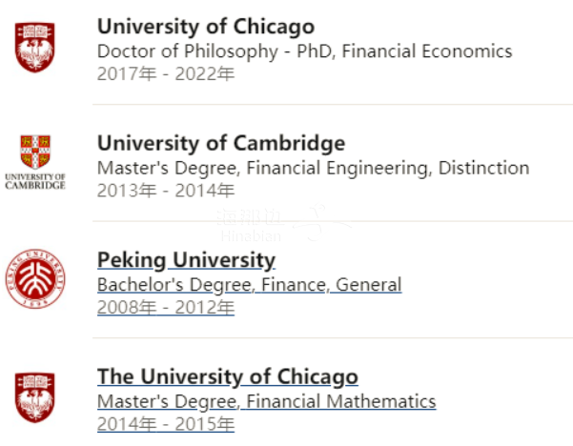Open the Peking University link
573x446 pixels.
click(x=186, y=260)
